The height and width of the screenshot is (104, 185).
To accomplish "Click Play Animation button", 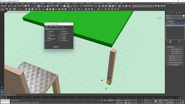I will point(147,100).
